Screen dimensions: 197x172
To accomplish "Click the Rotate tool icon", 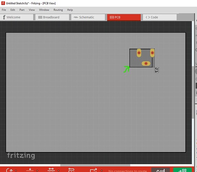I will [10, 170].
